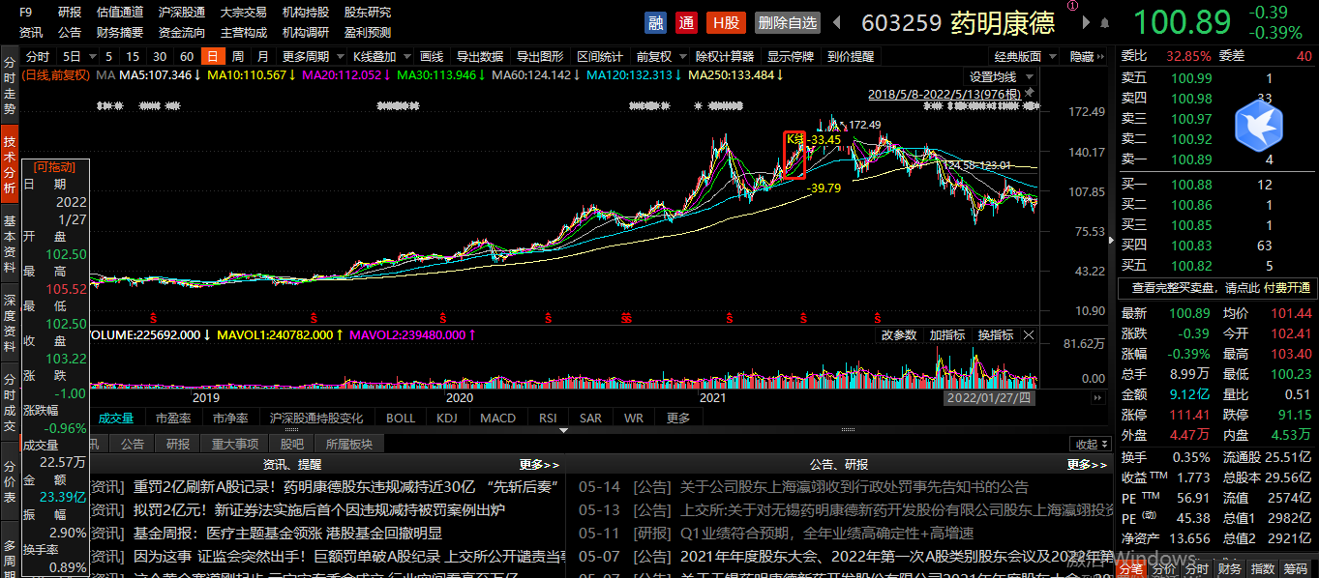Click 查看完整买卖盘 paid activation link
1319x578 pixels.
(x=1215, y=288)
